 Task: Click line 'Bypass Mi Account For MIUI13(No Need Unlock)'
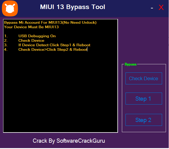click(x=50, y=23)
